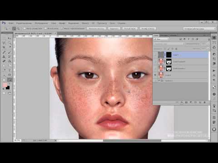This screenshot has height=163, width=218.
Task: Click the Actual Pixels button
Action: coord(96,29)
